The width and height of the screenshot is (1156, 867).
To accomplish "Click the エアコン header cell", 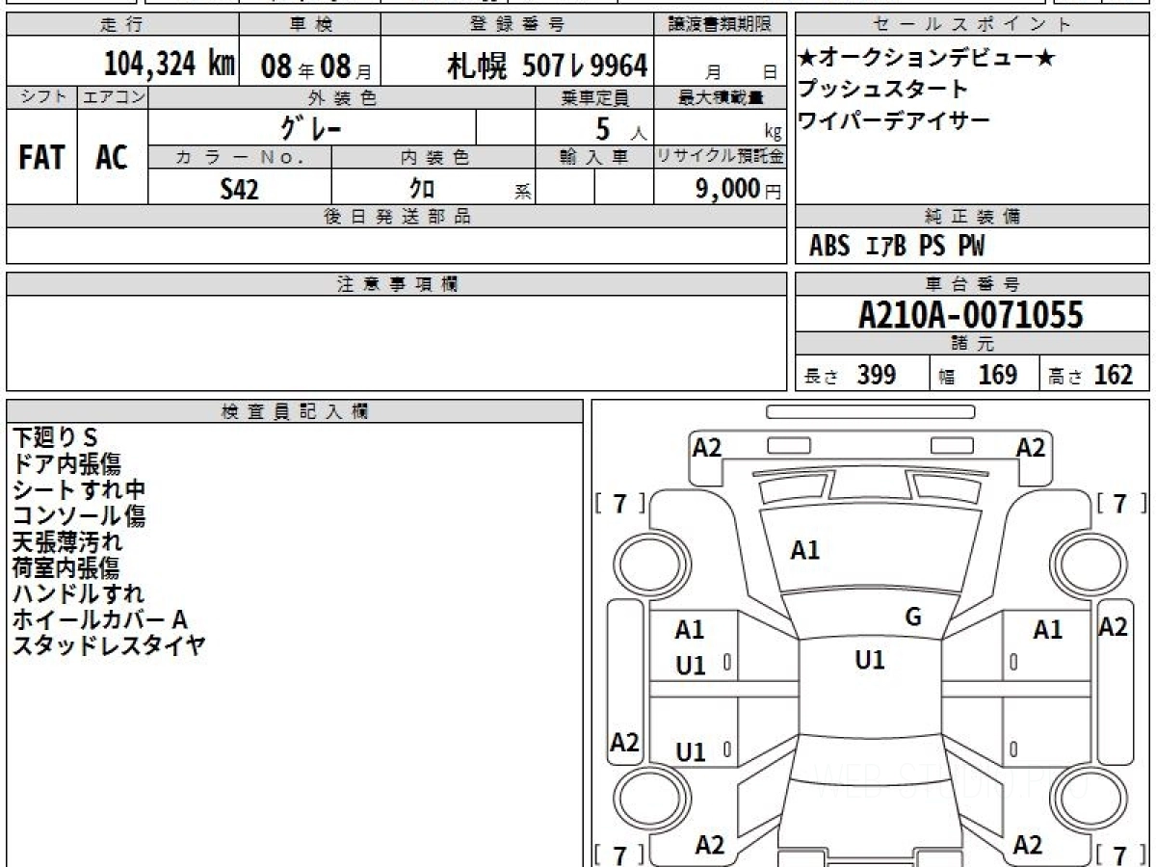I will (113, 97).
